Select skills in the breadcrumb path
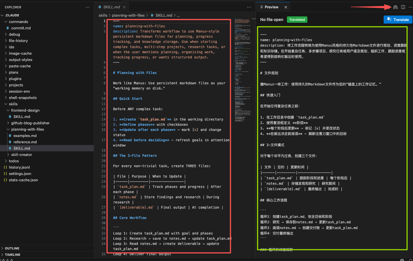Viewport: 413px width, 261px height. tap(103, 16)
